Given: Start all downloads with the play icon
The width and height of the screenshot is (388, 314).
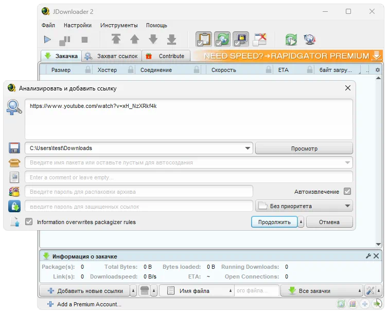Looking at the screenshot, I should 47,40.
